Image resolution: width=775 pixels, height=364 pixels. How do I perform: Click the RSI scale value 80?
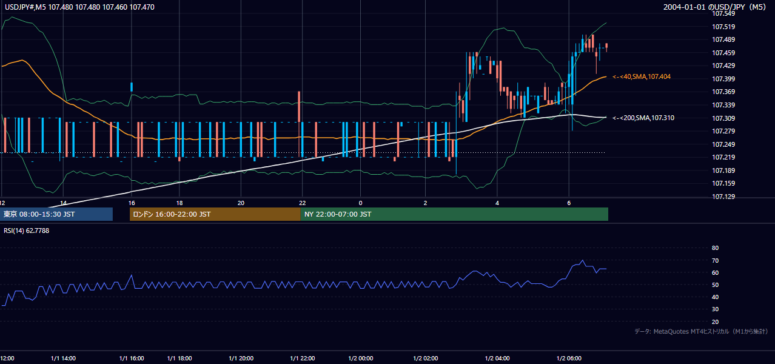tap(715, 248)
